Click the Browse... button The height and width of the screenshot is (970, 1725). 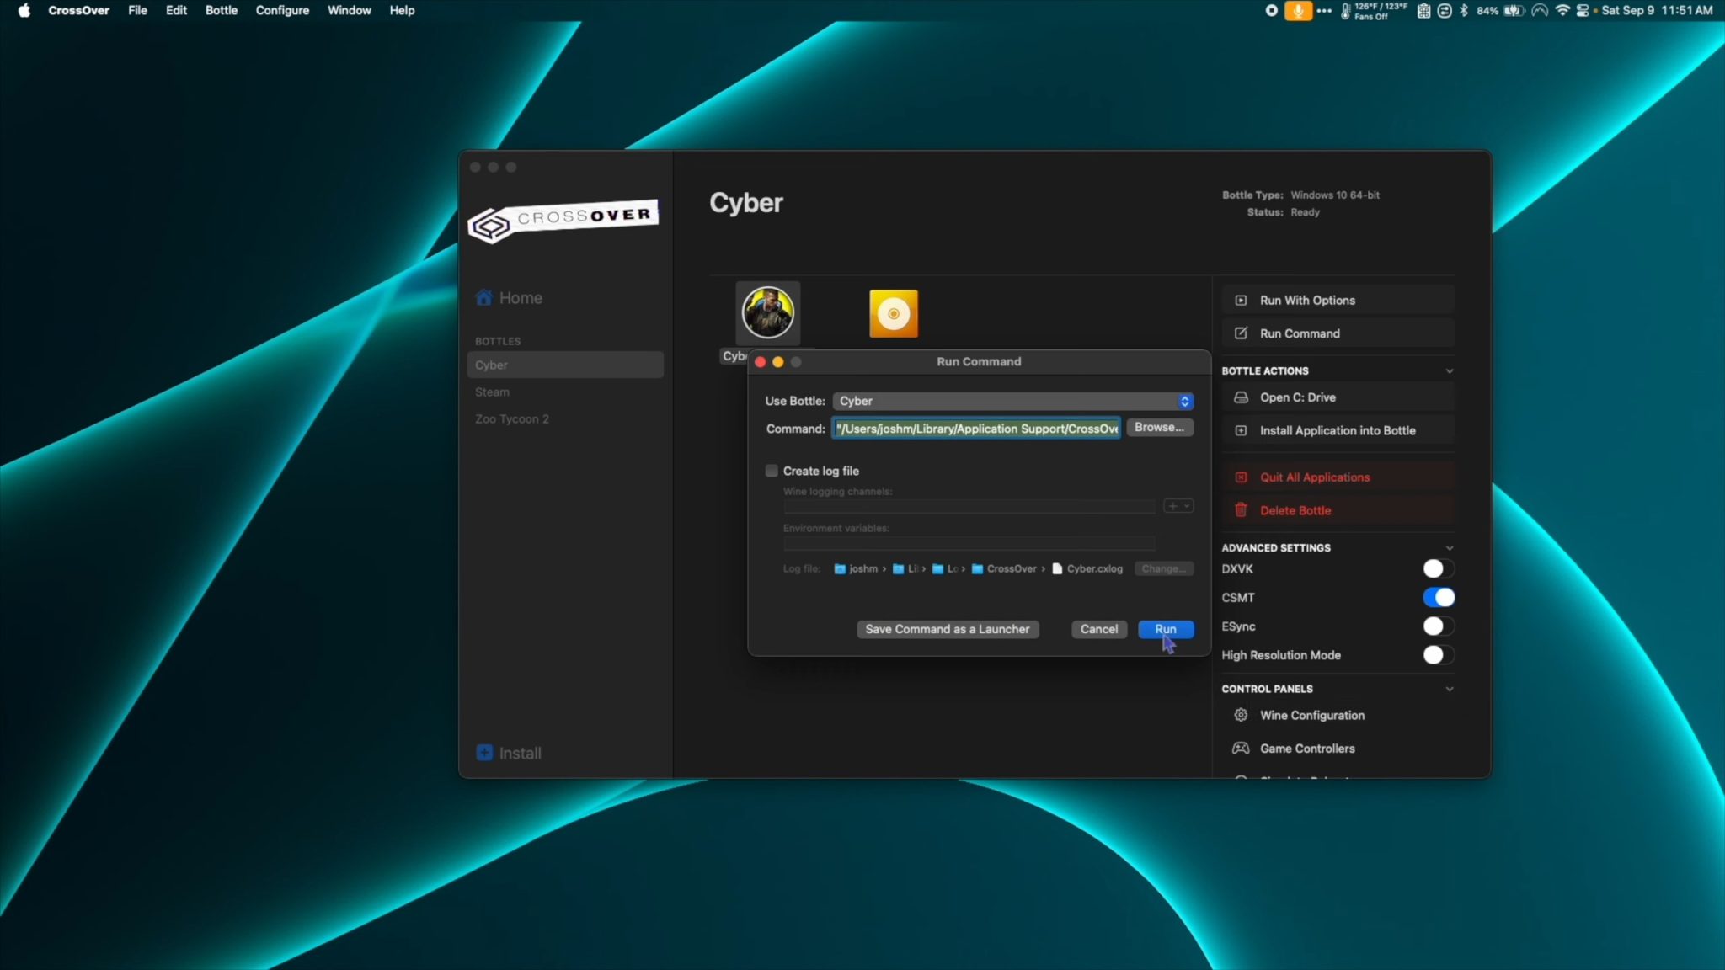click(1159, 428)
